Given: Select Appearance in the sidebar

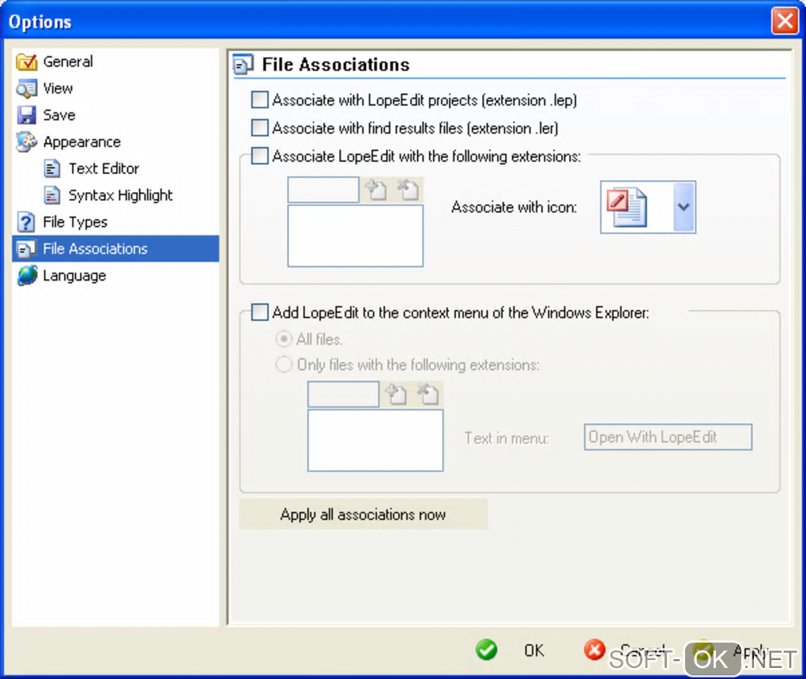Looking at the screenshot, I should (81, 141).
